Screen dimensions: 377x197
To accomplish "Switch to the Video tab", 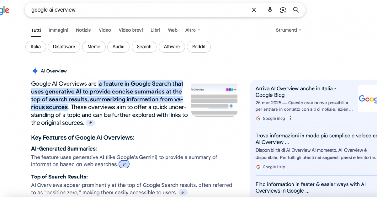I will coord(105,30).
